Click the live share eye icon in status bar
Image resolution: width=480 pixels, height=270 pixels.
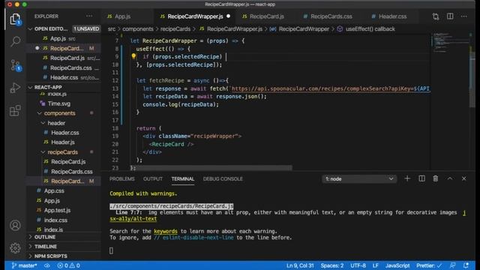[x=46, y=265]
